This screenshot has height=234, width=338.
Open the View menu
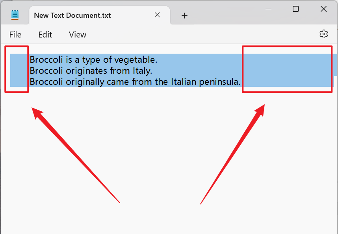point(78,35)
